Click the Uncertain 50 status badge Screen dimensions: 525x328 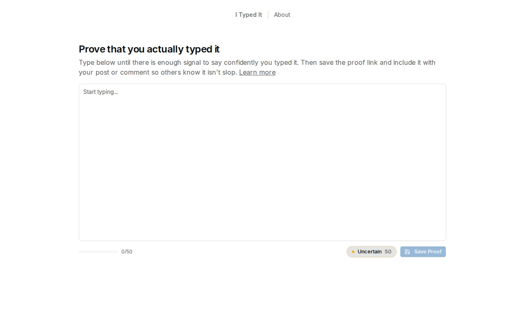[372, 252]
